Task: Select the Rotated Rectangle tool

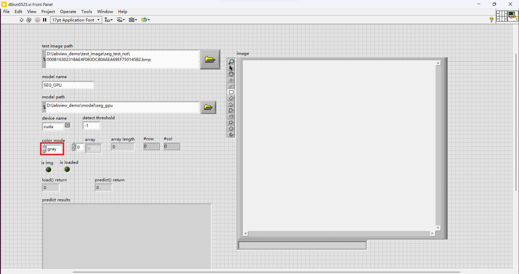Action: (231, 98)
